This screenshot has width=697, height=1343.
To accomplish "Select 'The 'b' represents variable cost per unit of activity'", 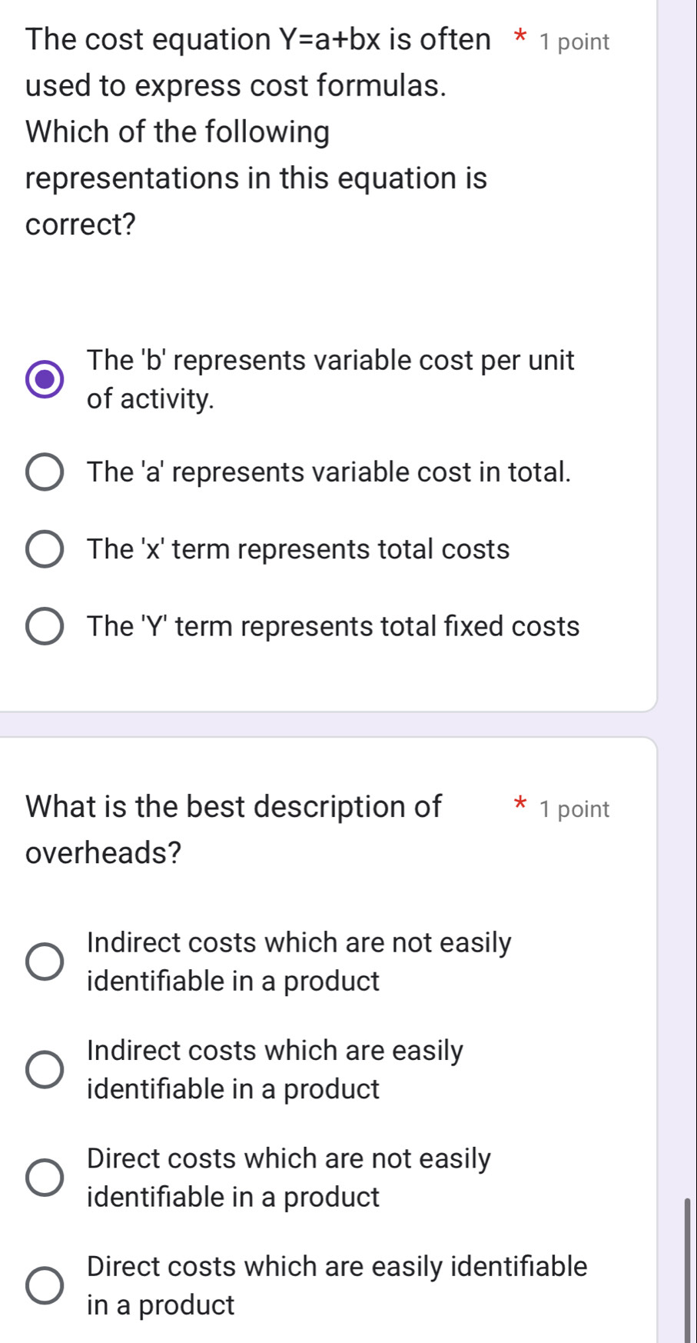I will 45,378.
